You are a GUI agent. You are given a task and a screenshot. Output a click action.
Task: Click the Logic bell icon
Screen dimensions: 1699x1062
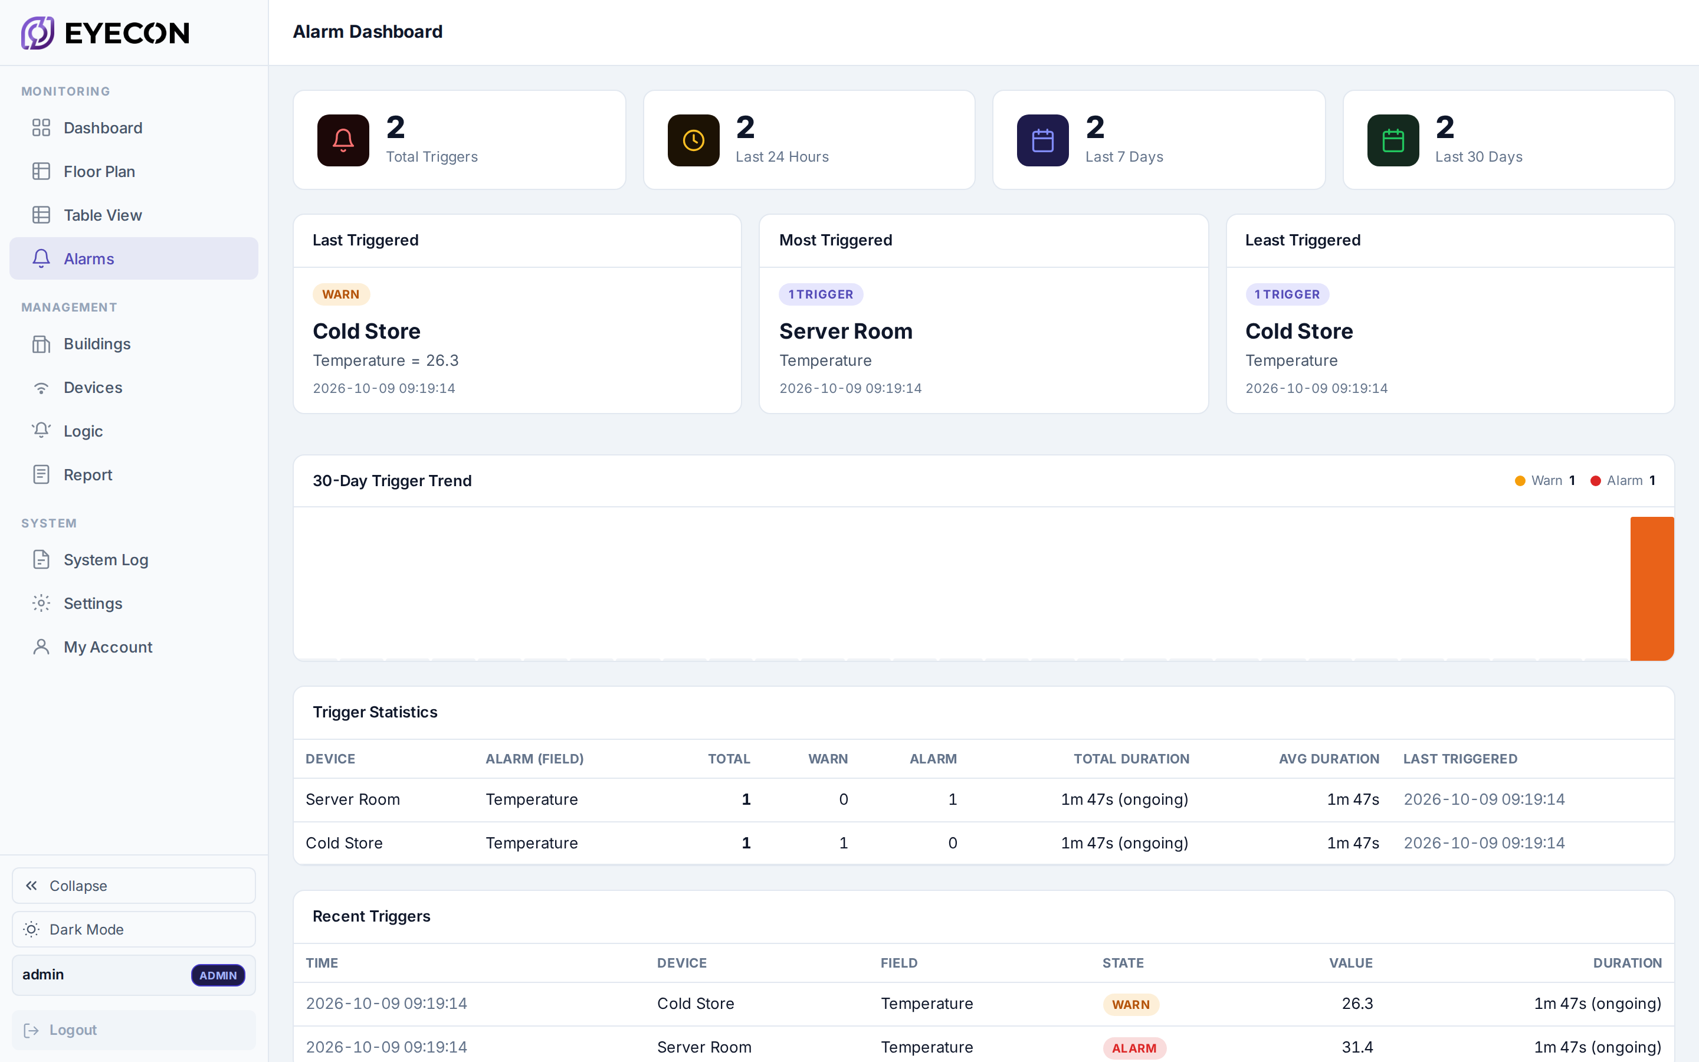[41, 431]
